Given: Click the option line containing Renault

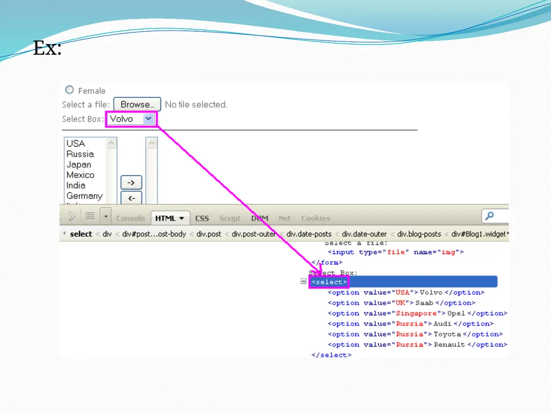Looking at the screenshot, I should 418,345.
